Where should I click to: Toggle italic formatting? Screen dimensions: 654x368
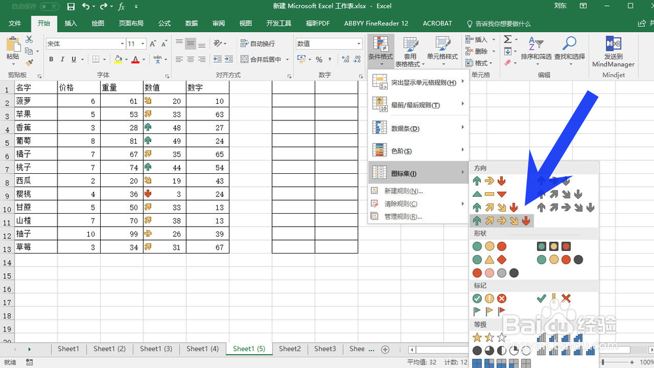(x=62, y=59)
